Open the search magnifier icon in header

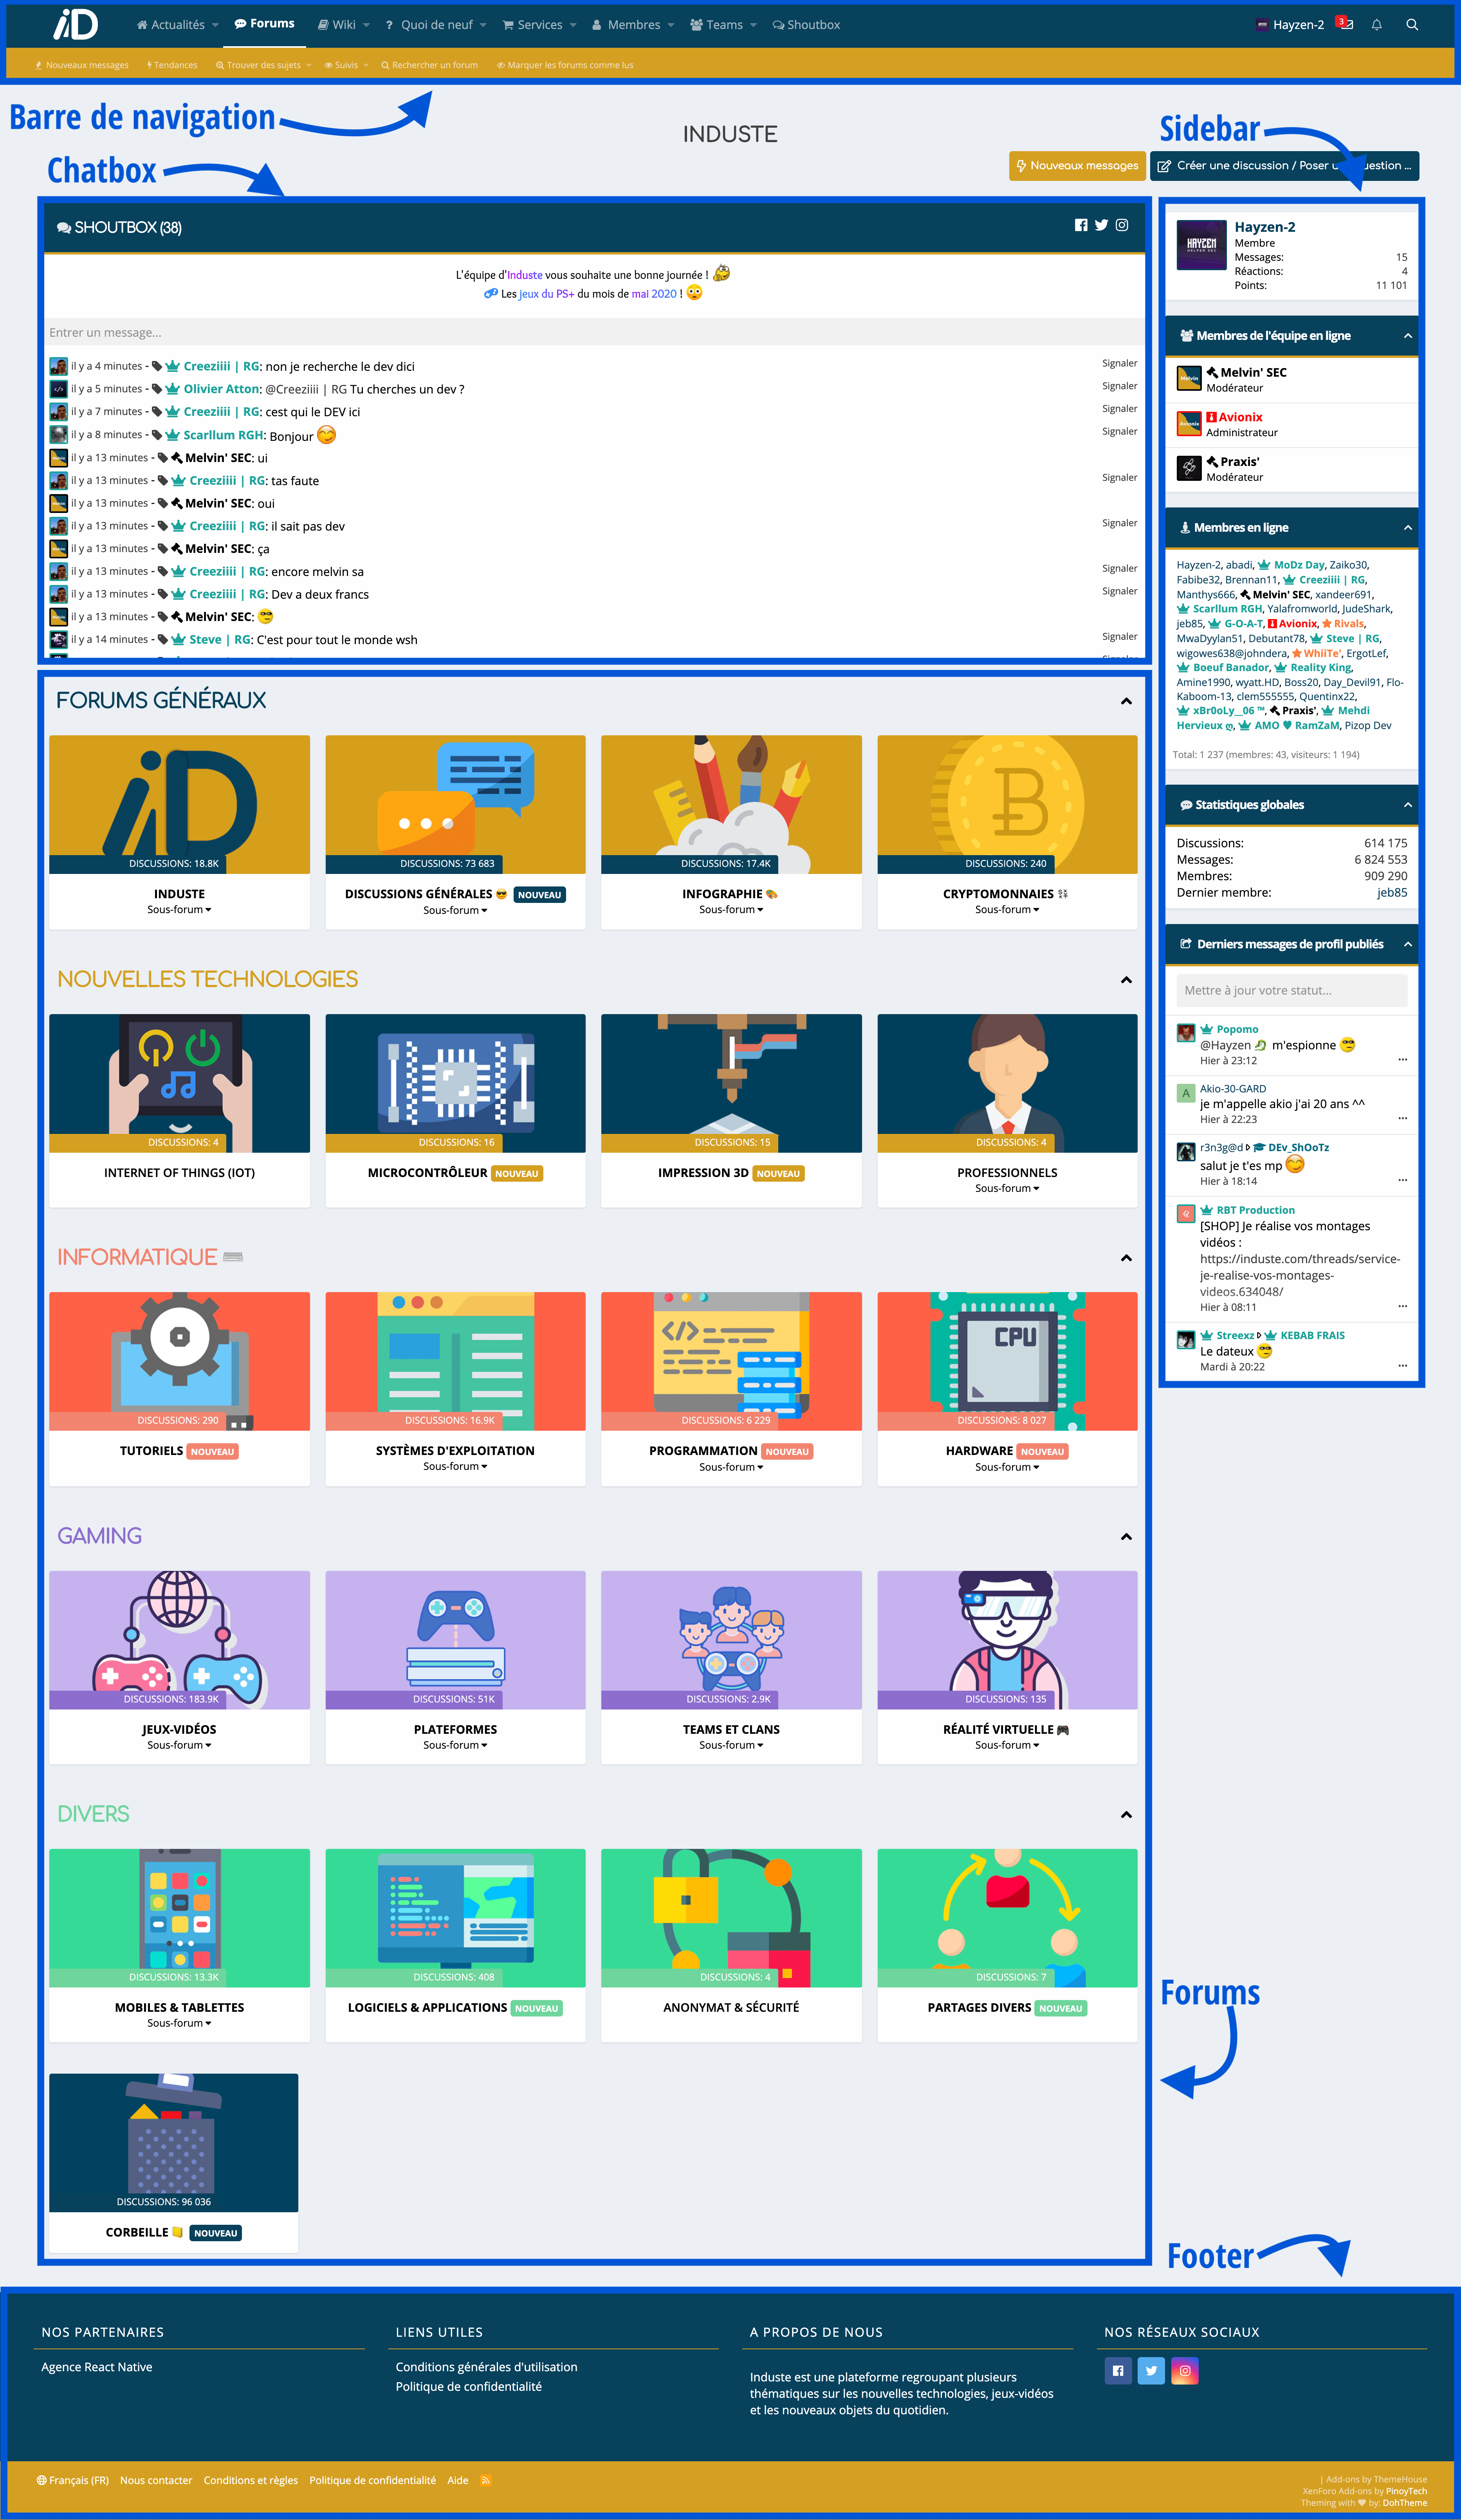tap(1412, 25)
